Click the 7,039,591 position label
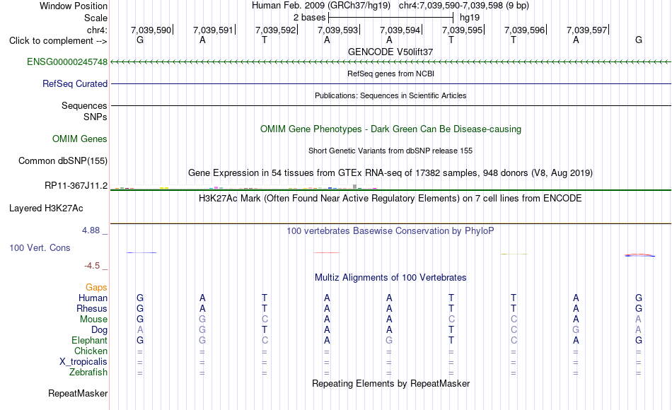Viewport: 672px width, 410px height. pyautogui.click(x=213, y=30)
